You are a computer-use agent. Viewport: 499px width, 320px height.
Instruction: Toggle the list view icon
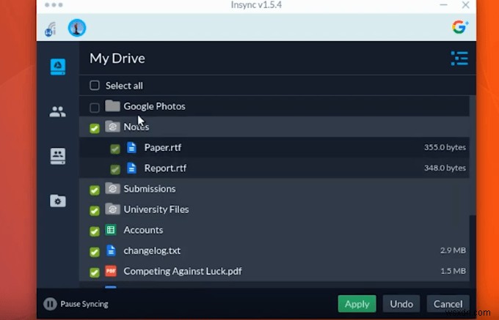point(459,59)
